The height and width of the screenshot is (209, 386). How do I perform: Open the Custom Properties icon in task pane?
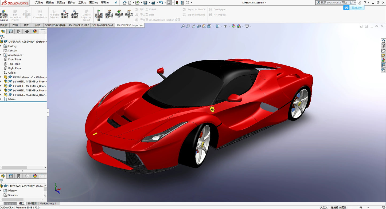[383, 65]
